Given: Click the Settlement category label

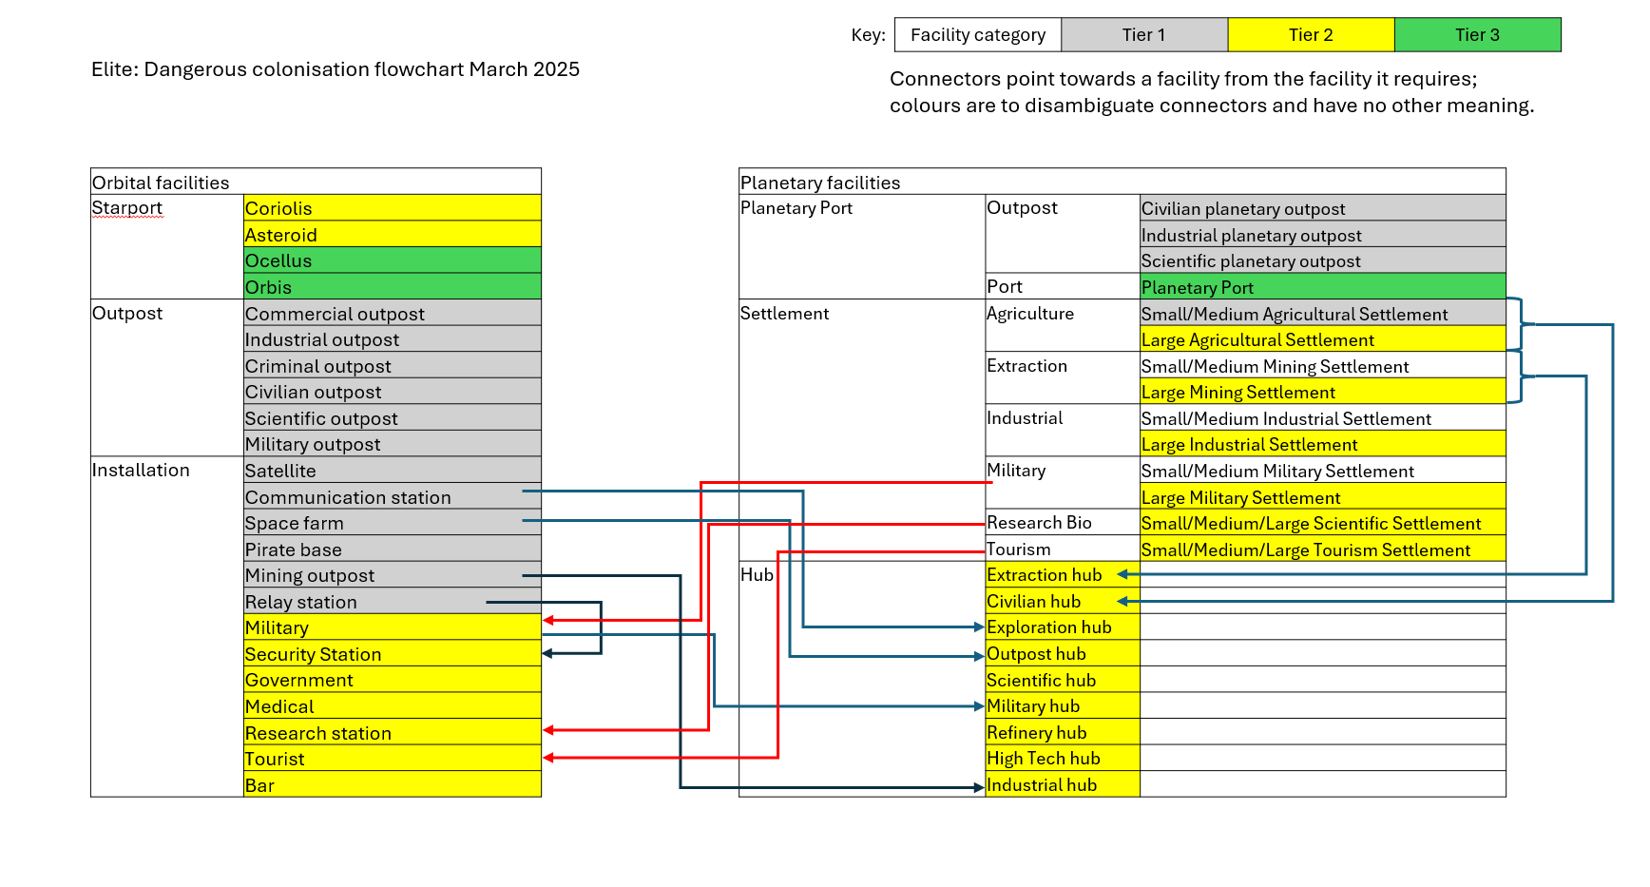Looking at the screenshot, I should click(x=784, y=313).
